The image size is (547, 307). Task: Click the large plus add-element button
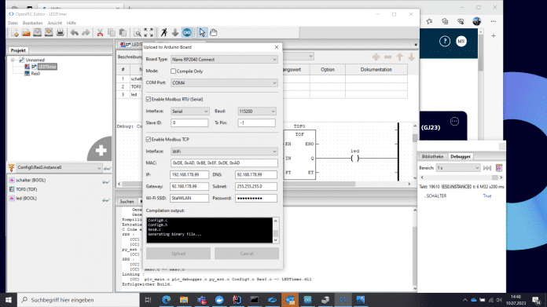(x=100, y=150)
